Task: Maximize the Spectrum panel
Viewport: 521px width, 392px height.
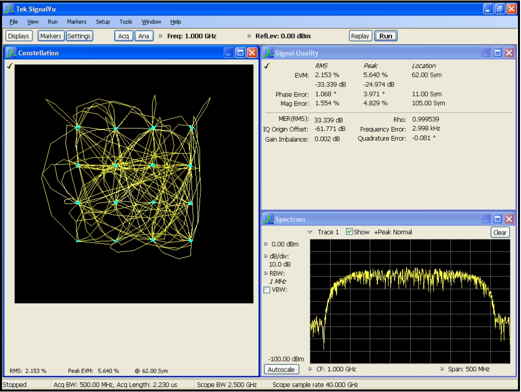Action: click(498, 219)
